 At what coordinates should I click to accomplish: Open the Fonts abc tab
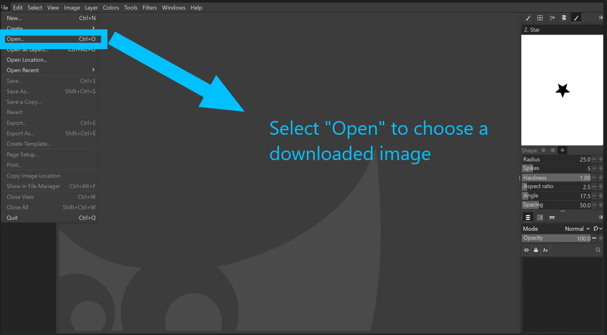pos(552,18)
